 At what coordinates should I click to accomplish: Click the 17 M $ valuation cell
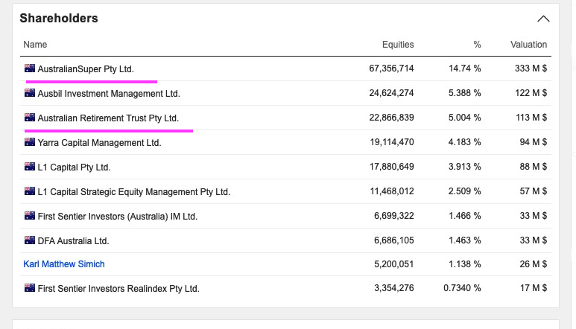coord(533,288)
